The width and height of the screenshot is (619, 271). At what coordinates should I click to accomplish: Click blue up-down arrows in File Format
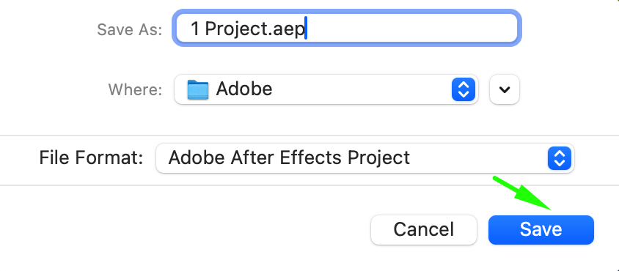pyautogui.click(x=560, y=158)
